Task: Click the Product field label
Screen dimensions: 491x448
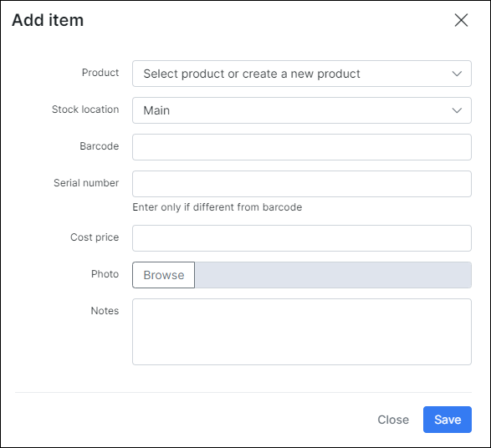Action: tap(100, 73)
